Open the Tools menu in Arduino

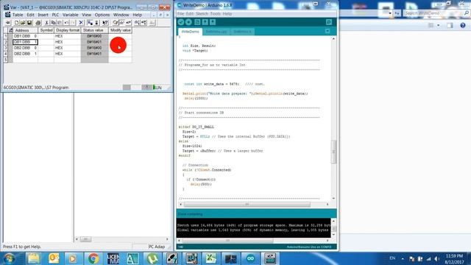216,14
